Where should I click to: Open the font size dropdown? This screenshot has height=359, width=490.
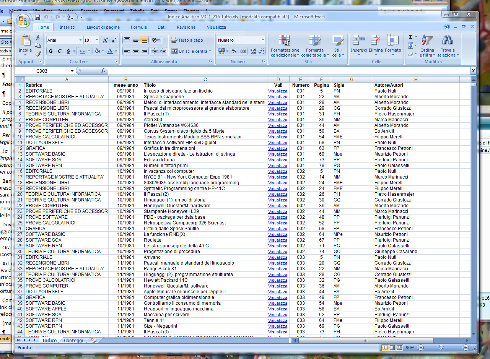(x=97, y=40)
